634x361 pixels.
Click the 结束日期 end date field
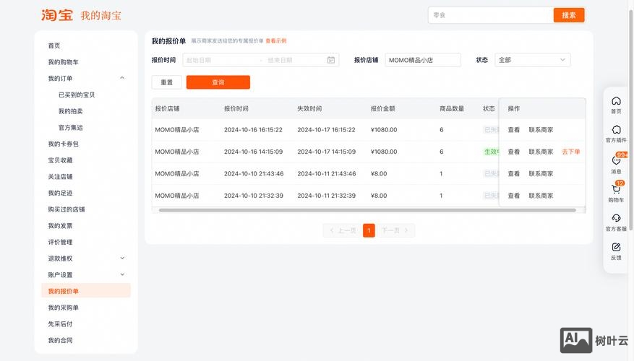click(295, 60)
